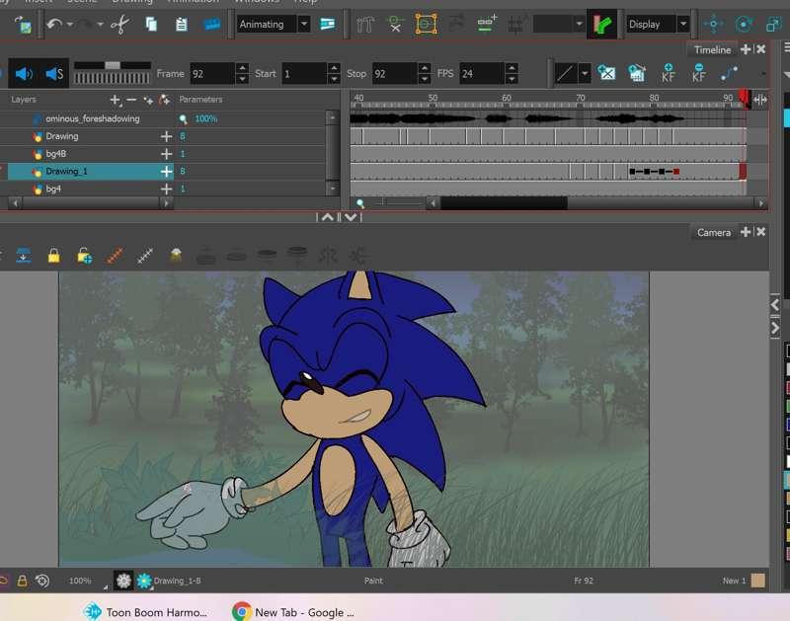This screenshot has height=621, width=790.
Task: Open the workspace manager icon beside Animating
Action: pos(328,24)
